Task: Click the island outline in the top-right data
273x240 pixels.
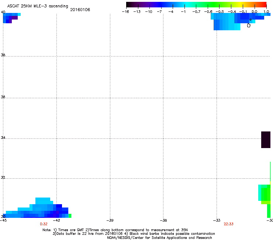Action: (x=249, y=25)
